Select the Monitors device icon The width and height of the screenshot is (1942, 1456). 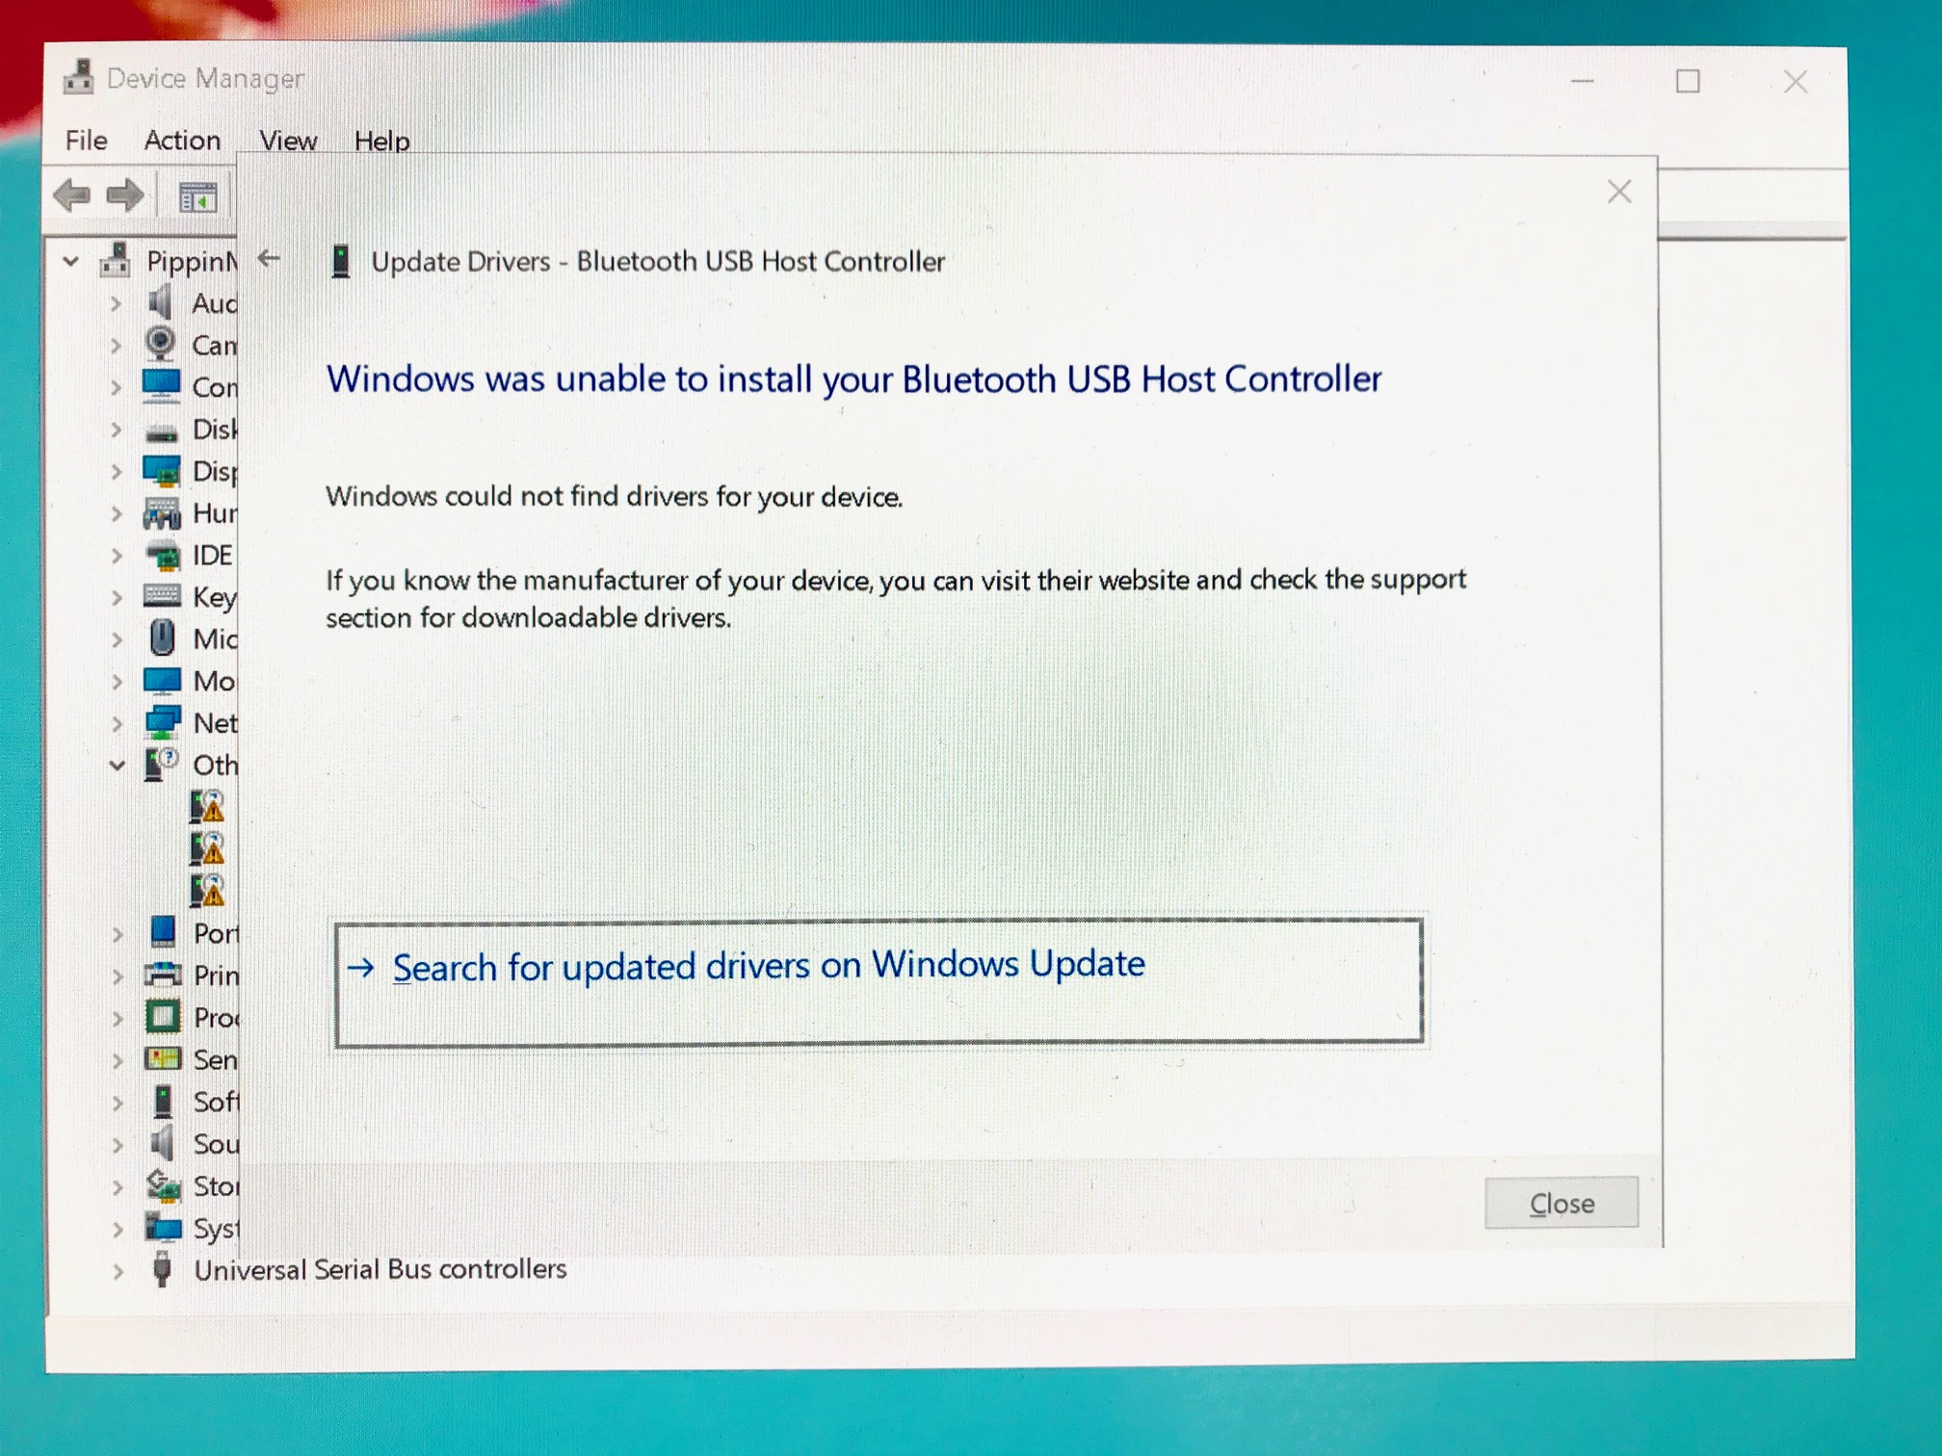(164, 681)
